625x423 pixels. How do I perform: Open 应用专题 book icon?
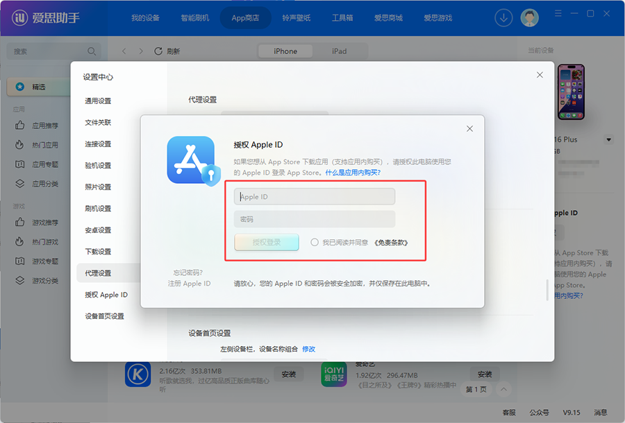click(x=20, y=164)
